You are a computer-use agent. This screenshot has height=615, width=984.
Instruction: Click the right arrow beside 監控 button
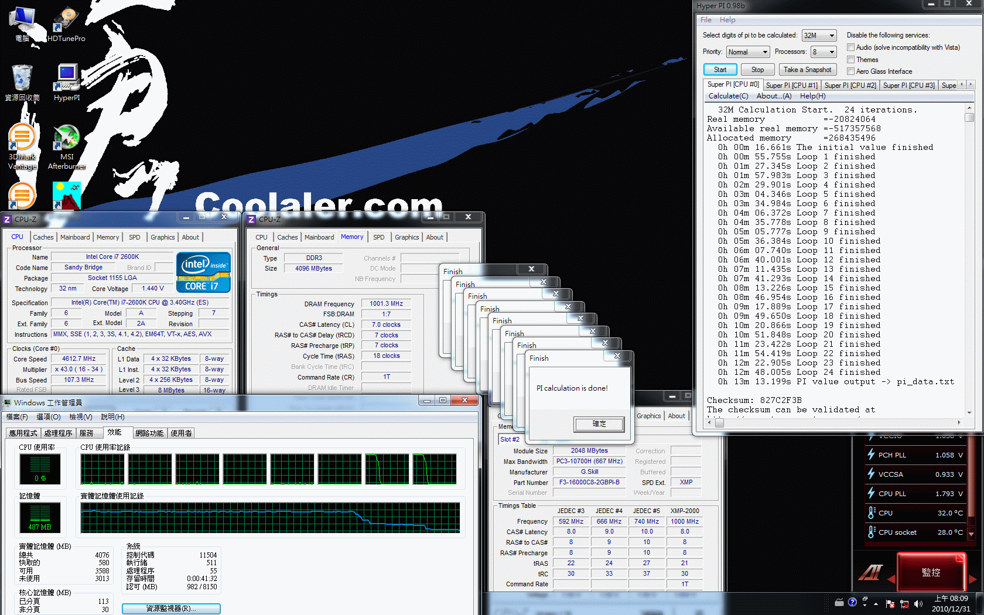973,579
